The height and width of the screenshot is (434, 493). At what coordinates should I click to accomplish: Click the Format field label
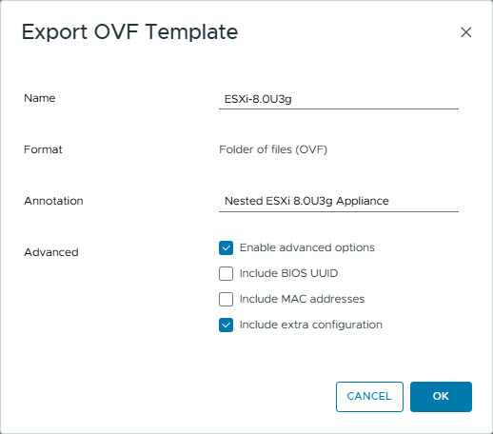[43, 149]
